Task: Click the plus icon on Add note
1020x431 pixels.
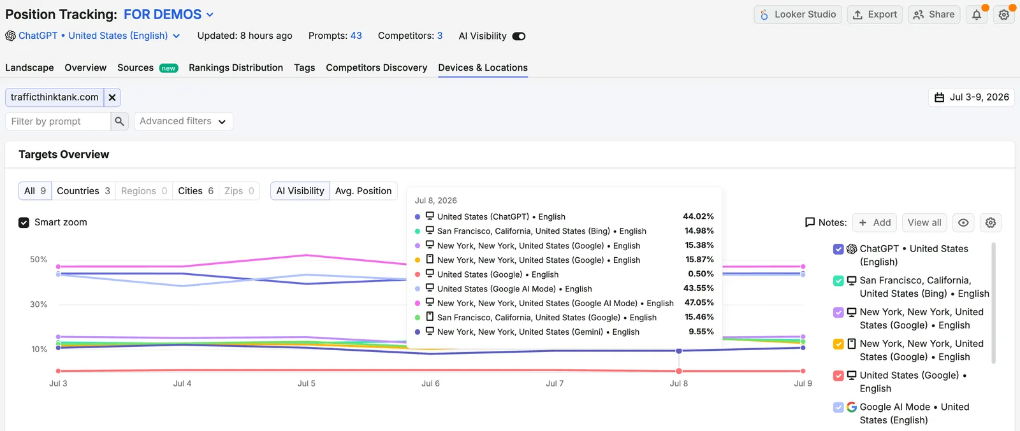Action: pos(863,222)
